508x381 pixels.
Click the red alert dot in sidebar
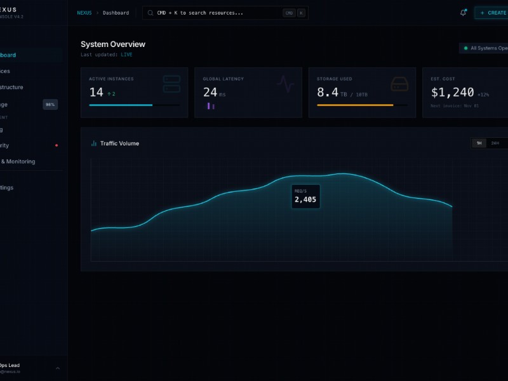point(57,145)
